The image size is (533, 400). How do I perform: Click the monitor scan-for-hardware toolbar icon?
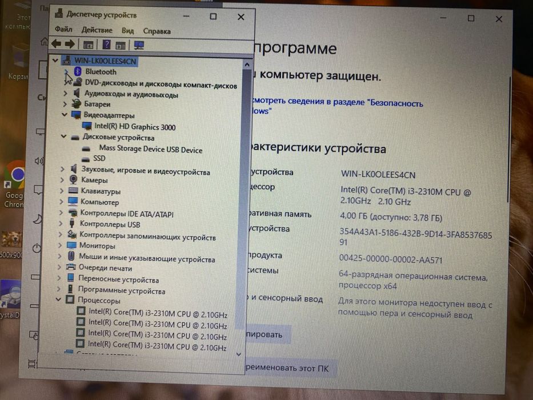(139, 45)
